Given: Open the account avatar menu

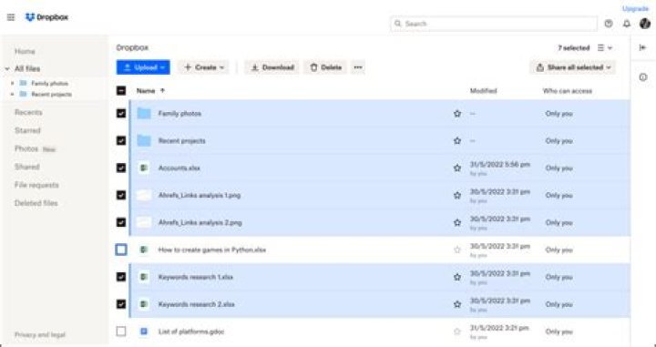Looking at the screenshot, I should pyautogui.click(x=645, y=24).
